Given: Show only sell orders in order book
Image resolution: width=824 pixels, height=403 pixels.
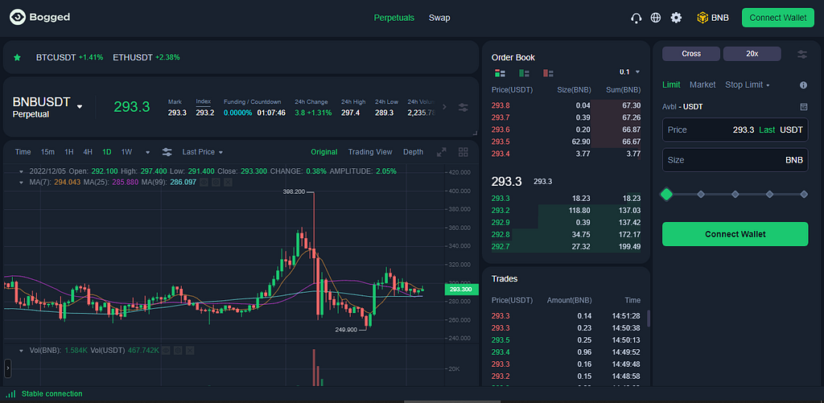Looking at the screenshot, I should [x=548, y=73].
